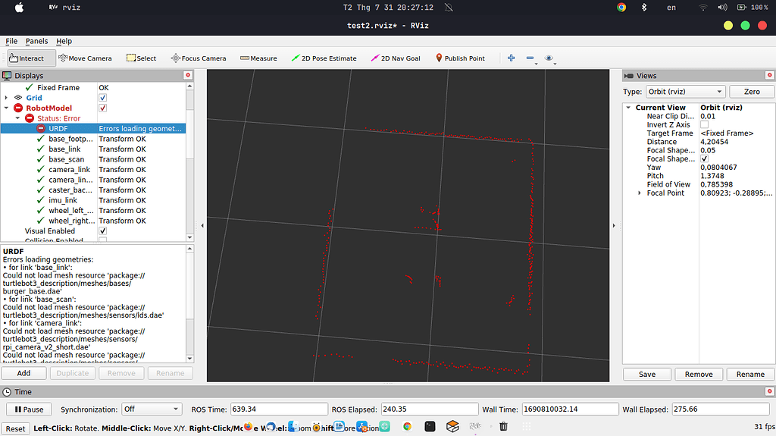Click the eye tool-options icon

[x=549, y=58]
